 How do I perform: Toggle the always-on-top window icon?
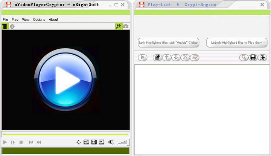[119, 26]
